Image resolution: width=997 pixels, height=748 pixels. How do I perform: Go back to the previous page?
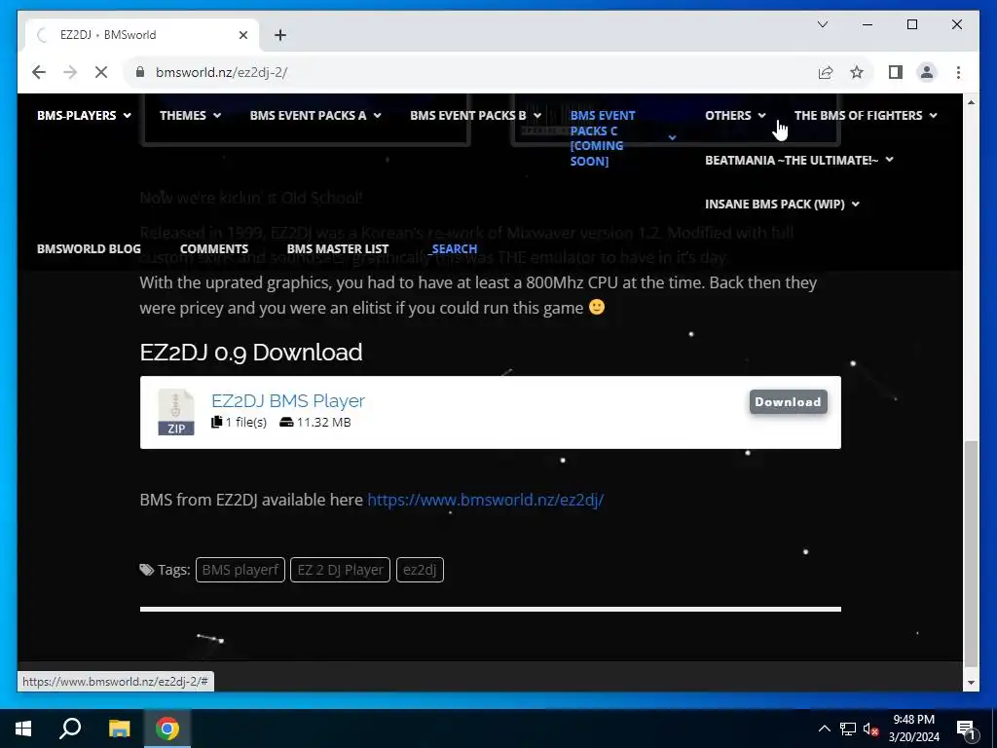[x=39, y=72]
